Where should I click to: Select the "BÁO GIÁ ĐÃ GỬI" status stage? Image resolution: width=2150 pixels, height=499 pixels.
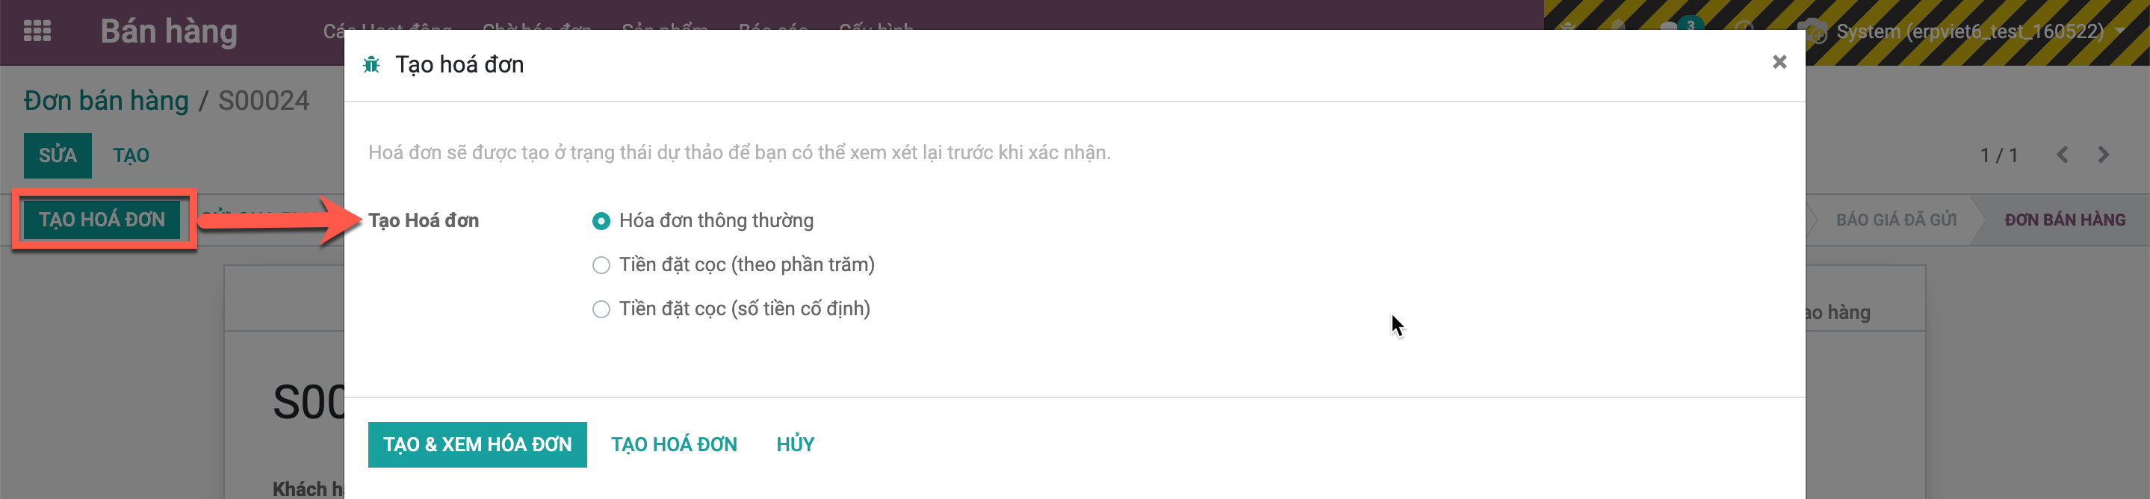tap(1895, 220)
